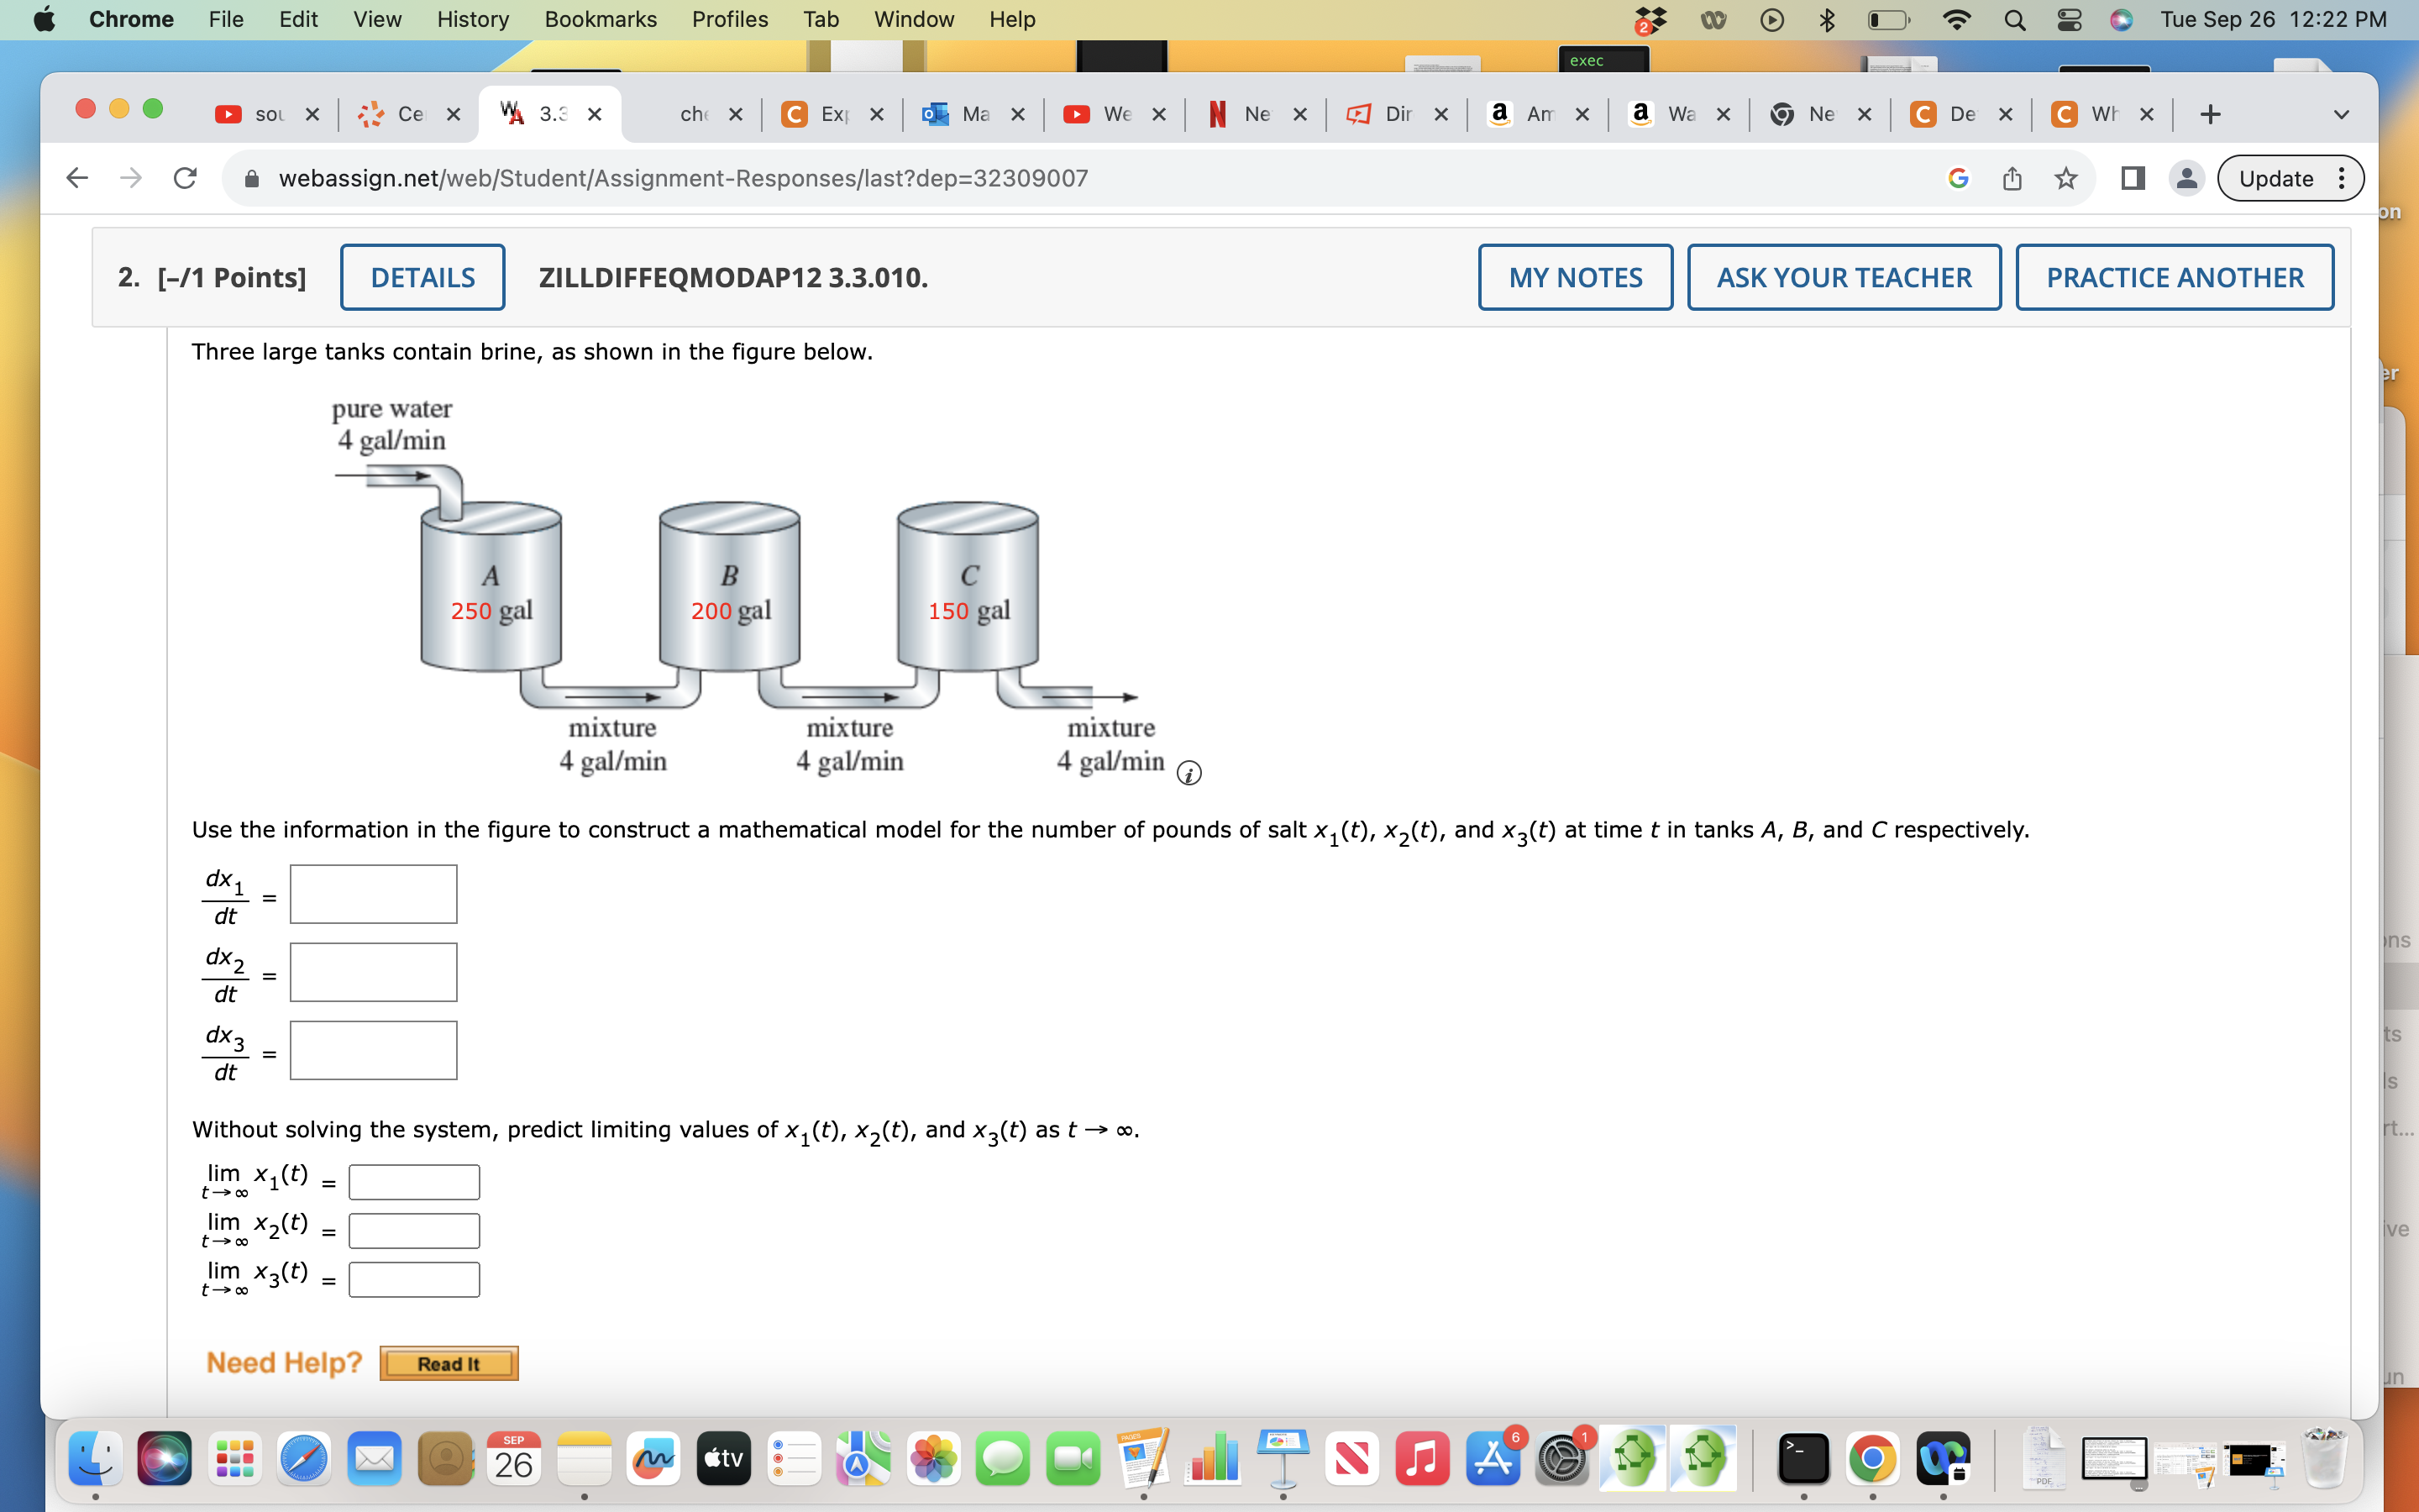Open Calendar from the Dock
Screen dimensions: 2419x1512
pos(513,1459)
